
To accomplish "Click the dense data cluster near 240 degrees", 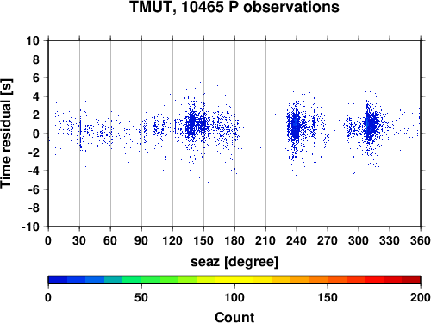I will click(x=295, y=127).
